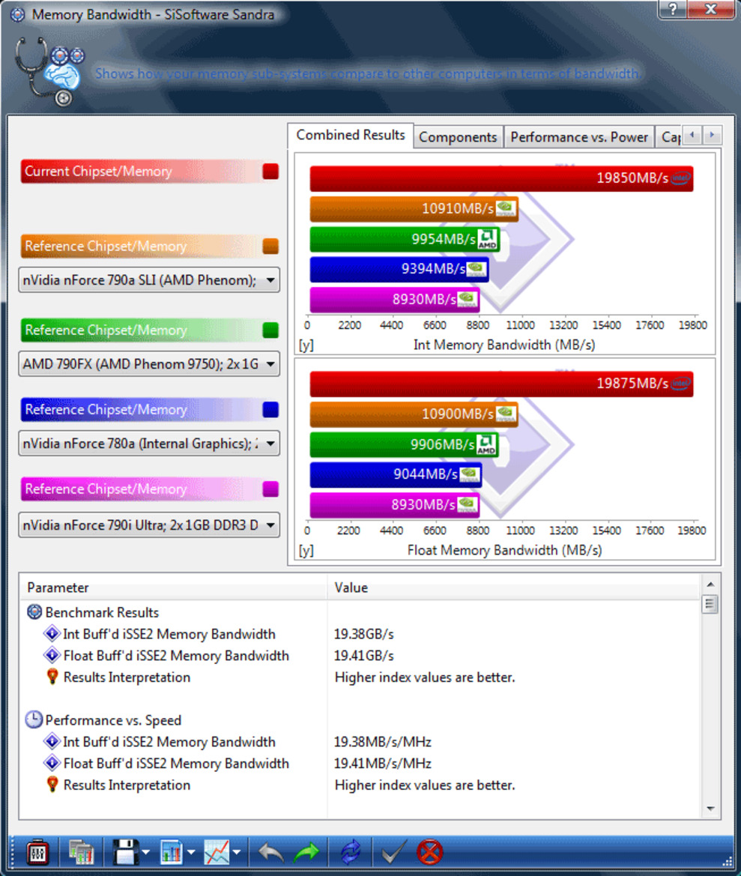Open the AMD 790FX Phenom 9750 dropdown
741x876 pixels.
tap(149, 364)
